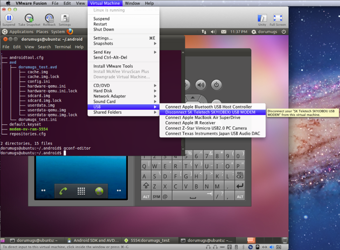Open the Ubuntu volume indicator
This screenshot has height=250, width=340.
pos(213,32)
